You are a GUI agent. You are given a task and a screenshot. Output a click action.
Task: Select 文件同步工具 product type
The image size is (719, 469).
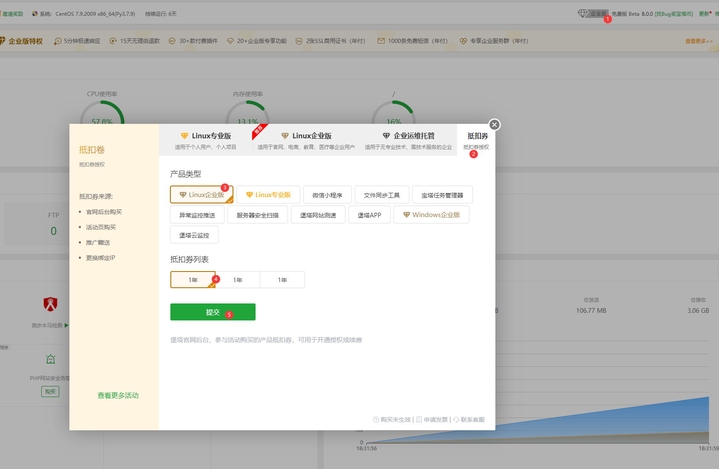pos(382,194)
